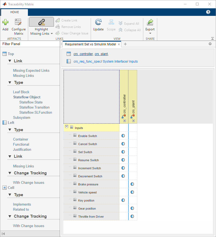Click Functional filter

(21, 145)
